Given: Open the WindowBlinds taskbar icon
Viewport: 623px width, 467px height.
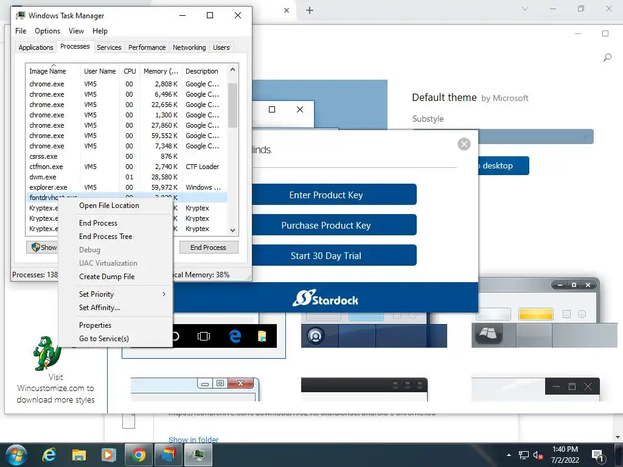Looking at the screenshot, I should [x=169, y=455].
